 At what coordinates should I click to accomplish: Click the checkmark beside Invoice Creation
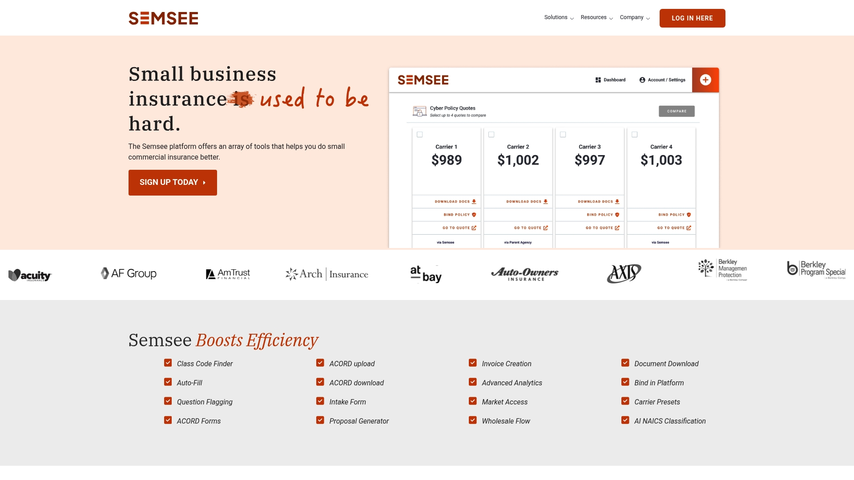tap(472, 363)
